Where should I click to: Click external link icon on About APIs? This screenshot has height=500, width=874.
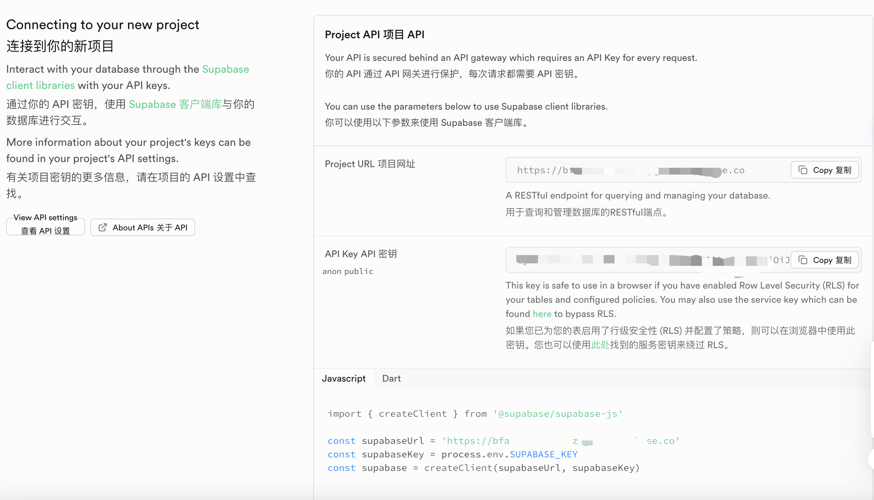pyautogui.click(x=102, y=227)
